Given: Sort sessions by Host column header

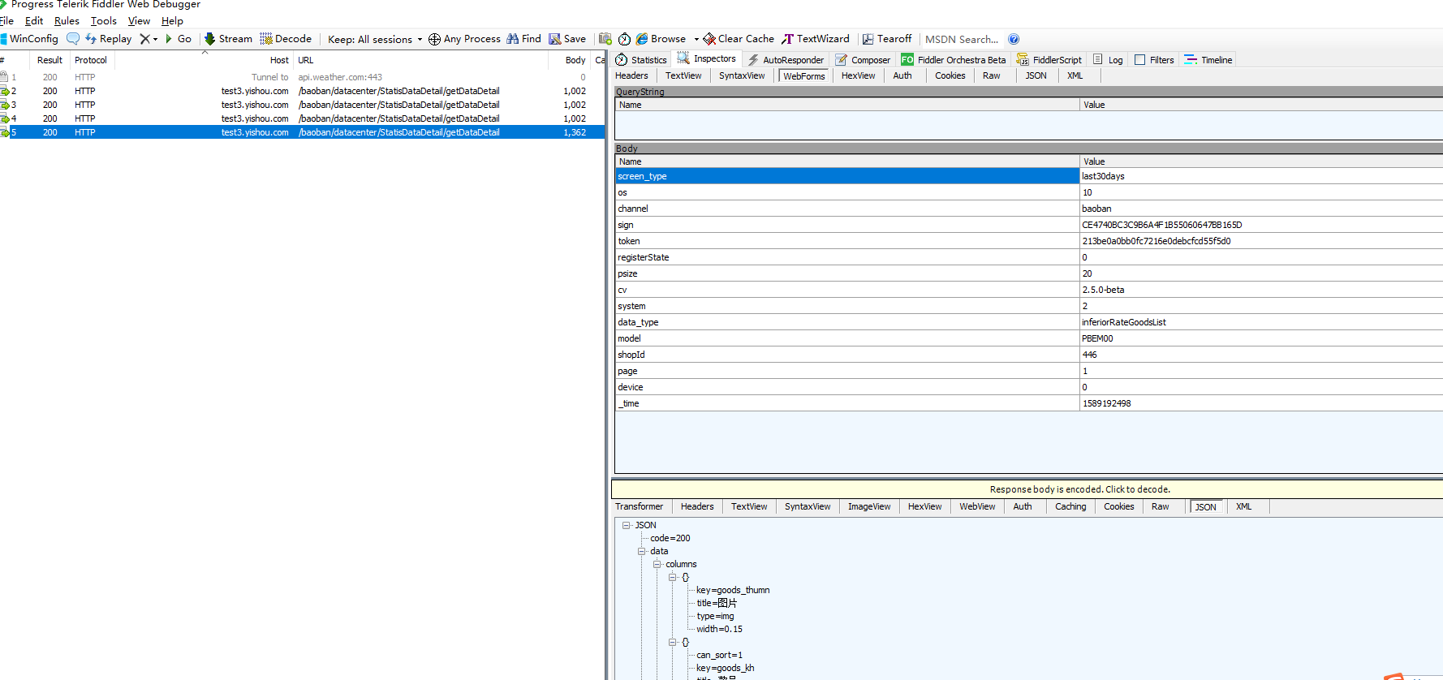Looking at the screenshot, I should (x=203, y=60).
